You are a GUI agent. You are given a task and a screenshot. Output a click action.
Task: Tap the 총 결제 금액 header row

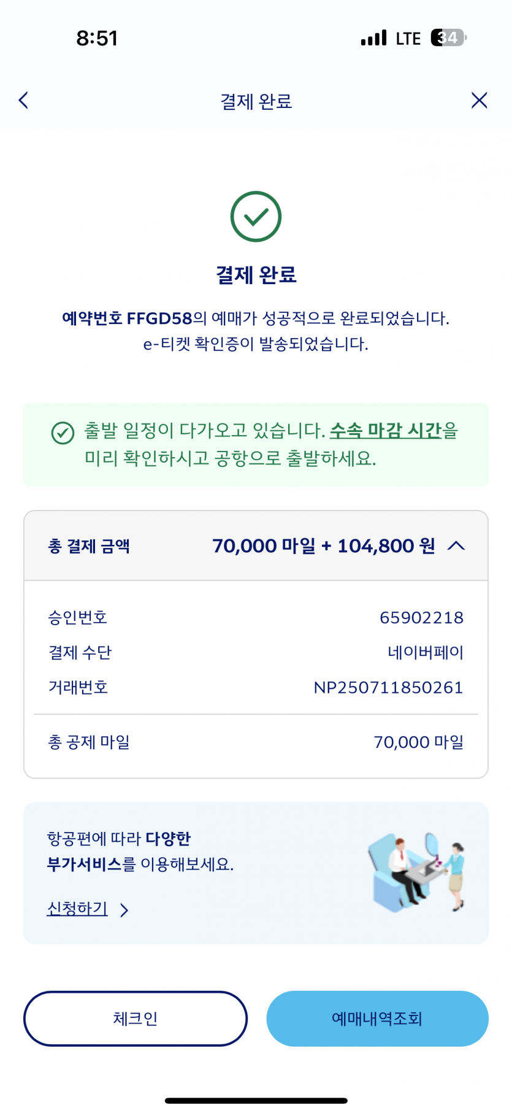tap(256, 545)
